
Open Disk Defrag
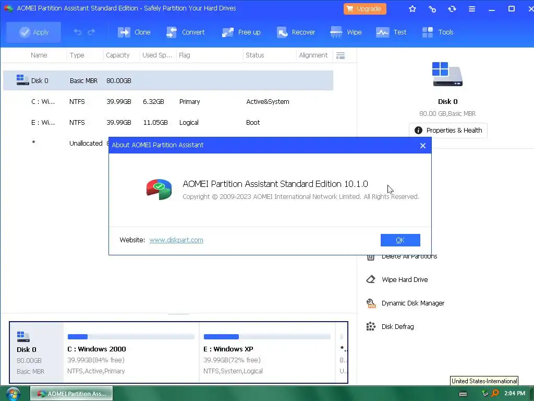pos(397,327)
